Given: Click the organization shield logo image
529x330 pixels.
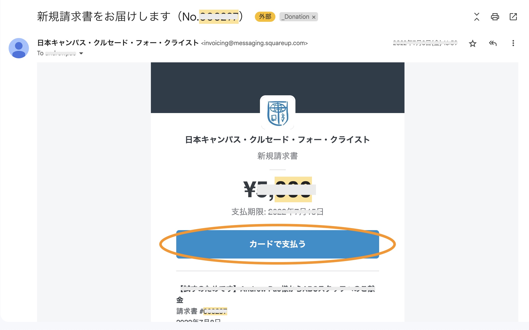Looking at the screenshot, I should point(277,113).
